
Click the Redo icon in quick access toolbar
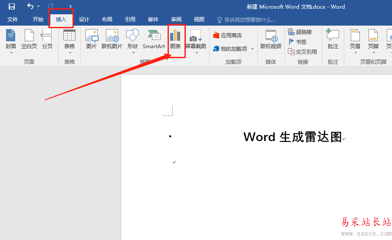[51, 6]
